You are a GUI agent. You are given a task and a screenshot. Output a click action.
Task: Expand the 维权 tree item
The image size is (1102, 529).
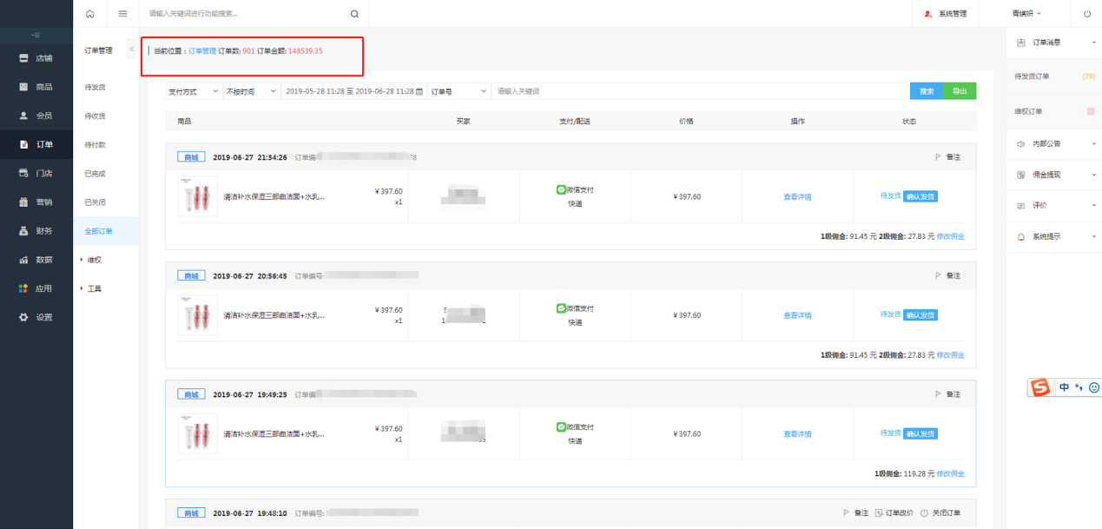[91, 260]
